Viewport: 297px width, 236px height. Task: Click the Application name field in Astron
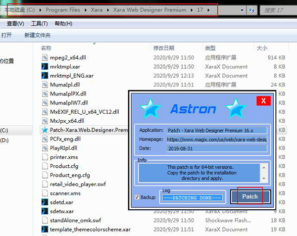(x=217, y=131)
